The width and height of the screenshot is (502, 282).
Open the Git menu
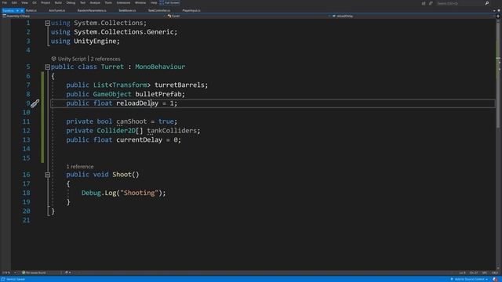35,2
